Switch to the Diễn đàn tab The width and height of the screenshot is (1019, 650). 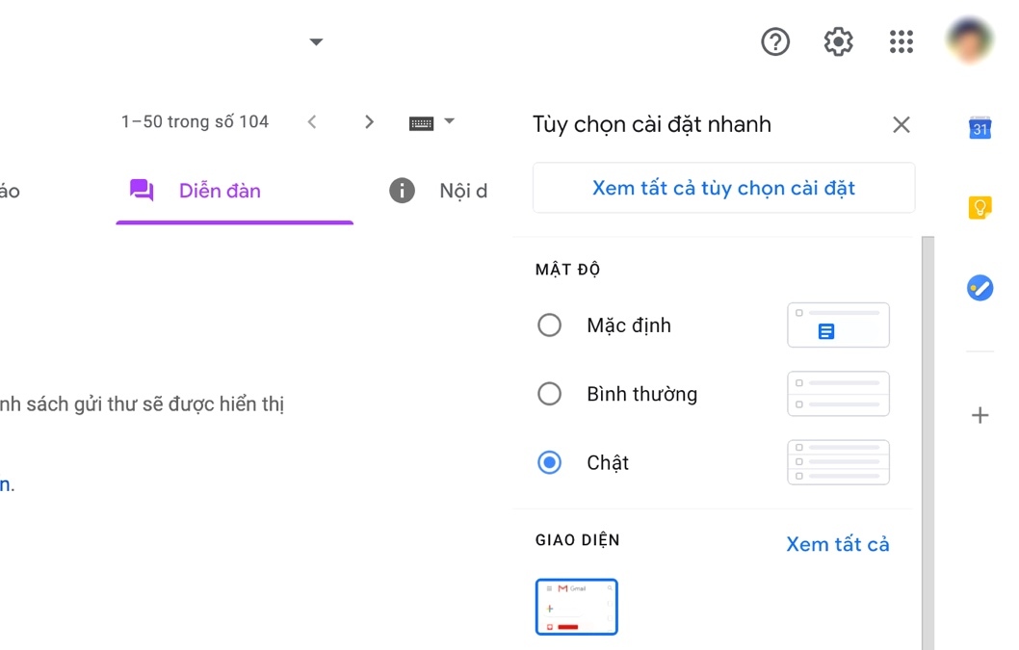[220, 191]
